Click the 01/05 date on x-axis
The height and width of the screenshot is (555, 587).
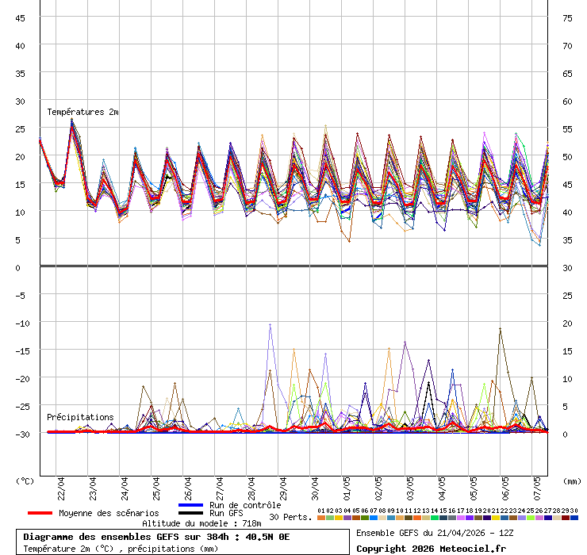pos(347,485)
